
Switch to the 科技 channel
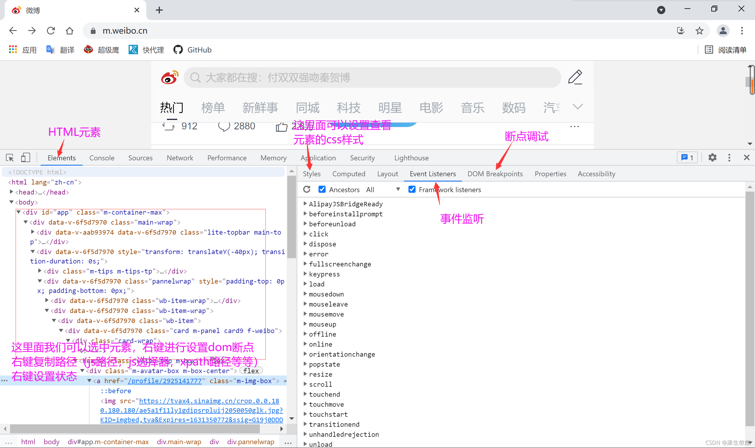coord(349,108)
